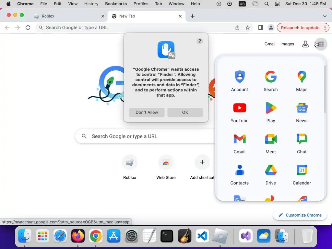Open the History menu
This screenshot has width=332, height=249.
[91, 4]
